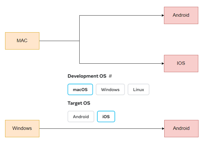This screenshot has height=146, width=211.
Task: Click the orange Windows box
Action: (22, 128)
